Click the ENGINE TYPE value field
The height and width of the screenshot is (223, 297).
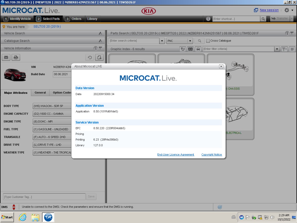point(52,121)
